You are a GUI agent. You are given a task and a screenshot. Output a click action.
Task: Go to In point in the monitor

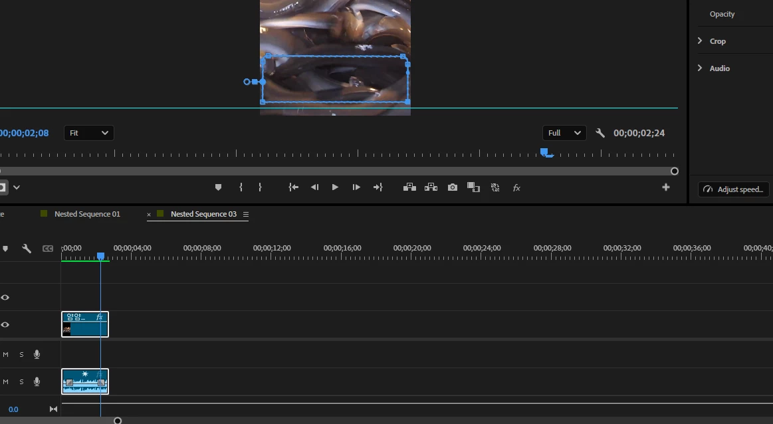click(x=293, y=187)
